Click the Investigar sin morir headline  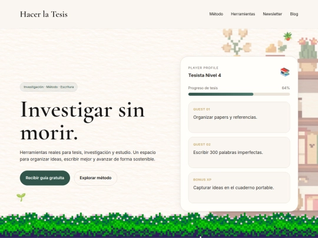(x=82, y=121)
